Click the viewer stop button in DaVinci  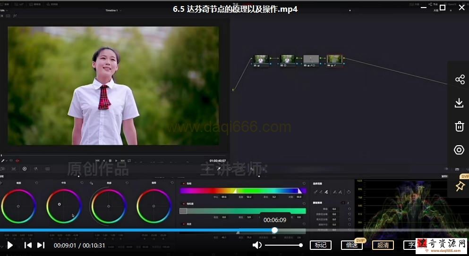(110, 161)
